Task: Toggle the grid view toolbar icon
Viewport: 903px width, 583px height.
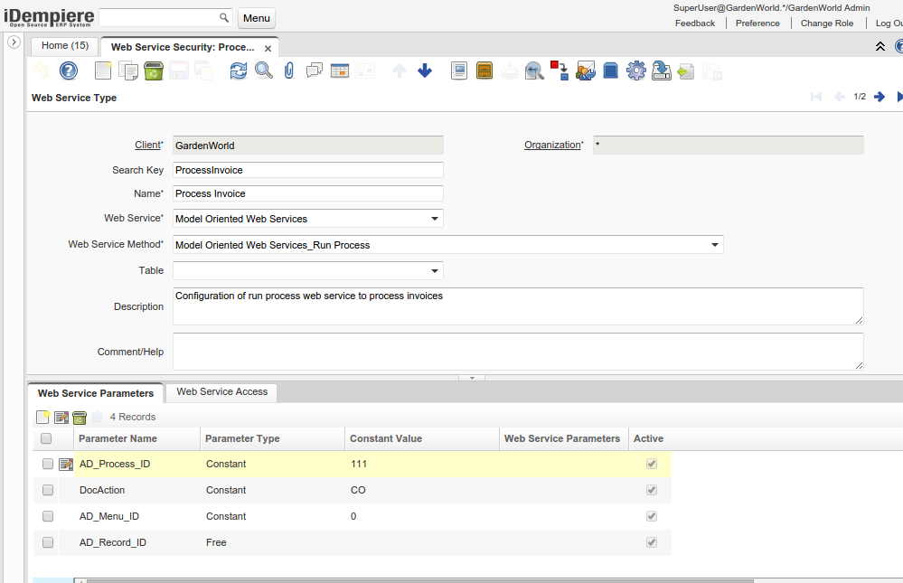Action: pyautogui.click(x=340, y=71)
